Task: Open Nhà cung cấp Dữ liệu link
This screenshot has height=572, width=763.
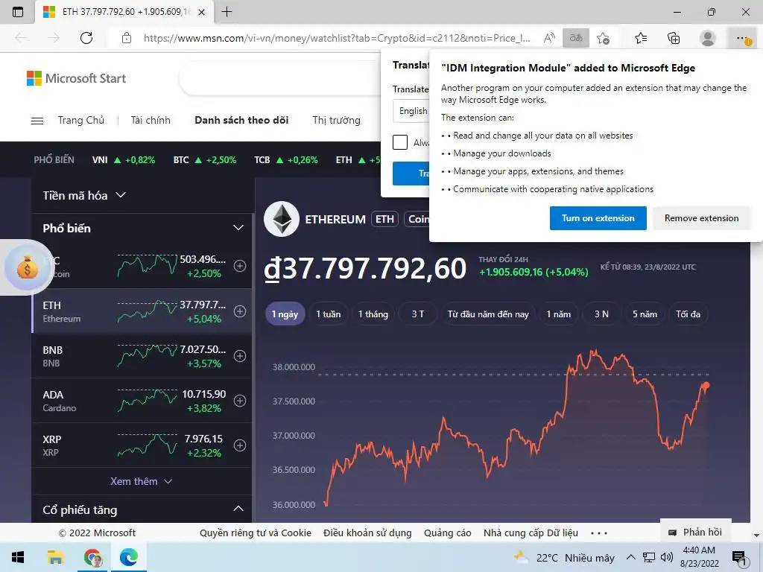Action: [x=531, y=533]
